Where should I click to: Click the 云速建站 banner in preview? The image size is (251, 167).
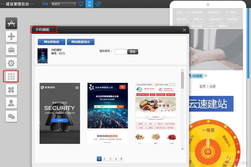pos(211,104)
